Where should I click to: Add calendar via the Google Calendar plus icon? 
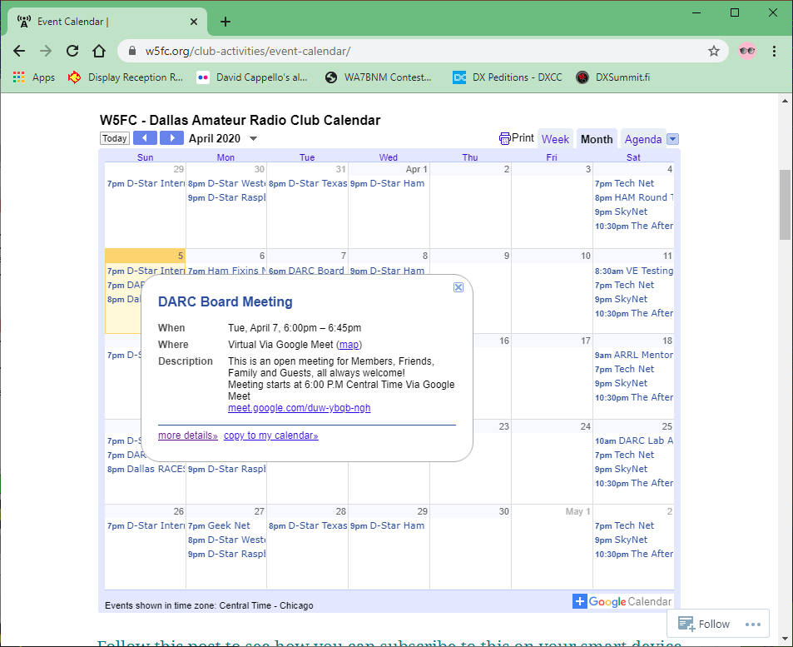[x=578, y=601]
